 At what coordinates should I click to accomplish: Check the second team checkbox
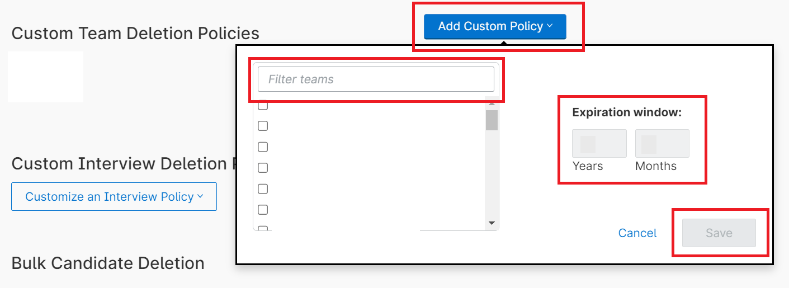tap(263, 126)
